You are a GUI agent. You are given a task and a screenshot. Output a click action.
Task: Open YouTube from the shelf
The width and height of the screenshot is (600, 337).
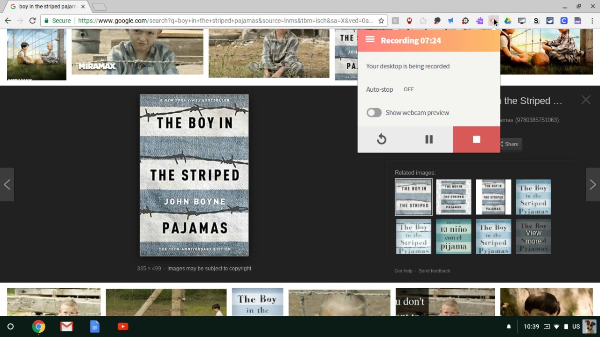tap(123, 327)
